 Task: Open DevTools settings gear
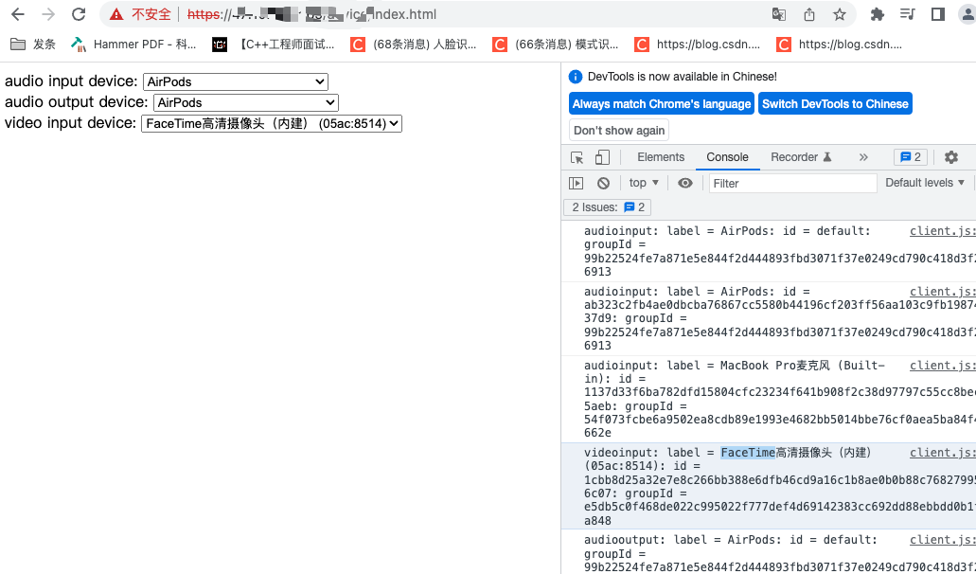[950, 156]
